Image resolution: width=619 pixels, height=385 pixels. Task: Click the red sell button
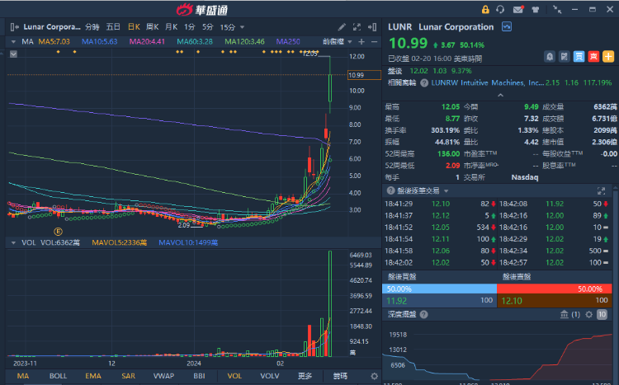click(593, 56)
